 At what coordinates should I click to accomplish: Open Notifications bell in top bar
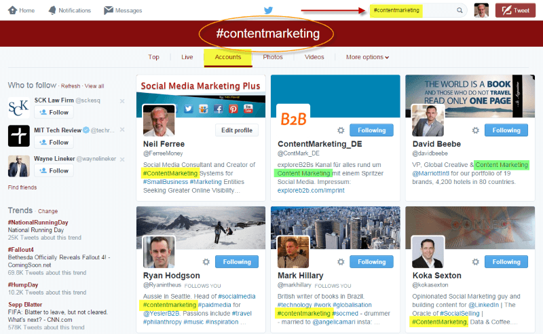point(69,10)
